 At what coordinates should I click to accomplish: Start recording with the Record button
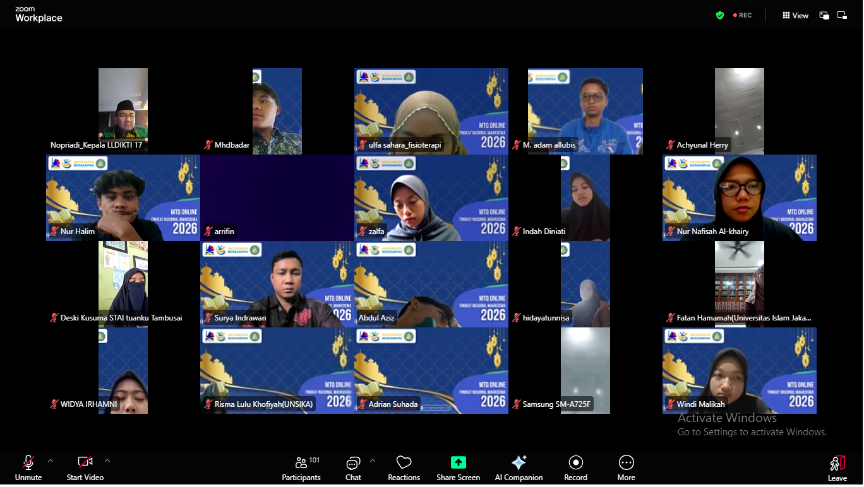(575, 468)
